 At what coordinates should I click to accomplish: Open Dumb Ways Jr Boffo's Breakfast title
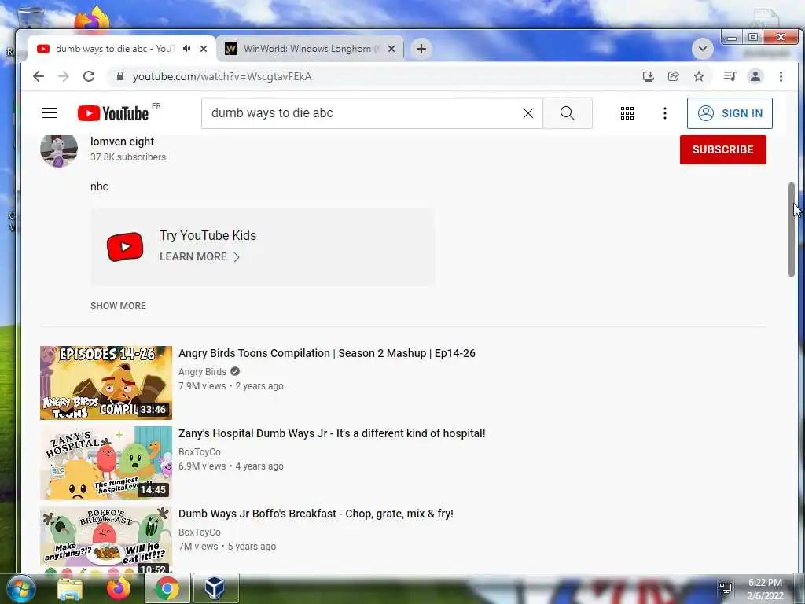click(316, 514)
